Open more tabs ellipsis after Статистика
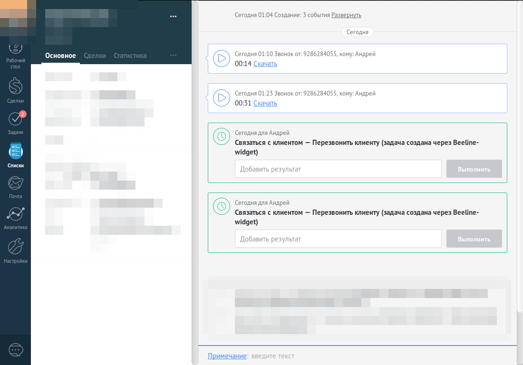This screenshot has height=365, width=523. pyautogui.click(x=173, y=55)
